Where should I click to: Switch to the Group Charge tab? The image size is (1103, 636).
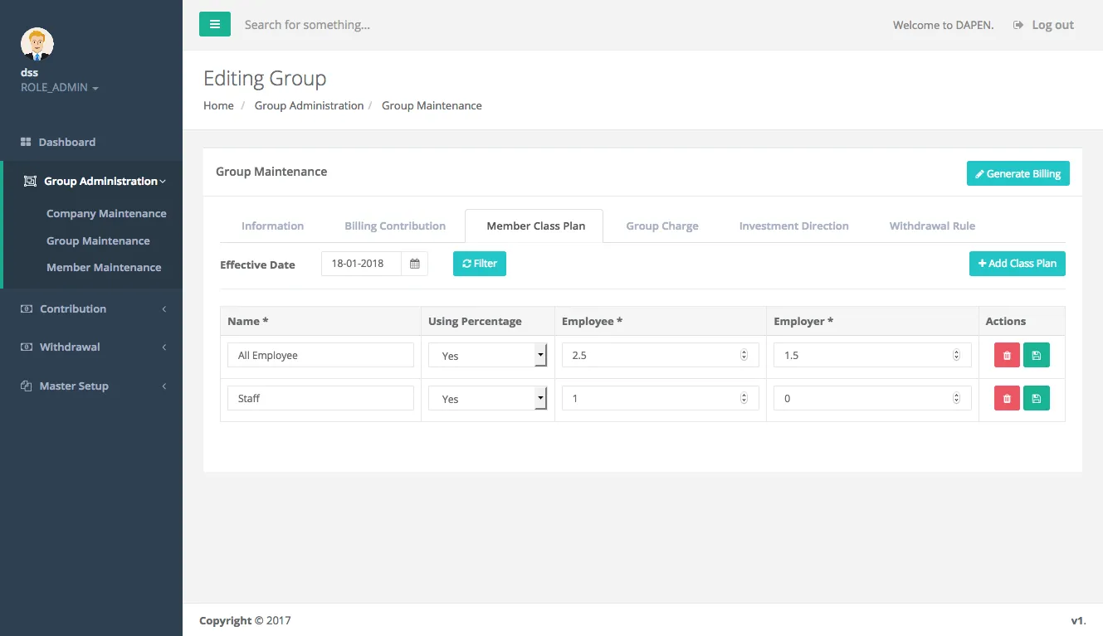662,226
